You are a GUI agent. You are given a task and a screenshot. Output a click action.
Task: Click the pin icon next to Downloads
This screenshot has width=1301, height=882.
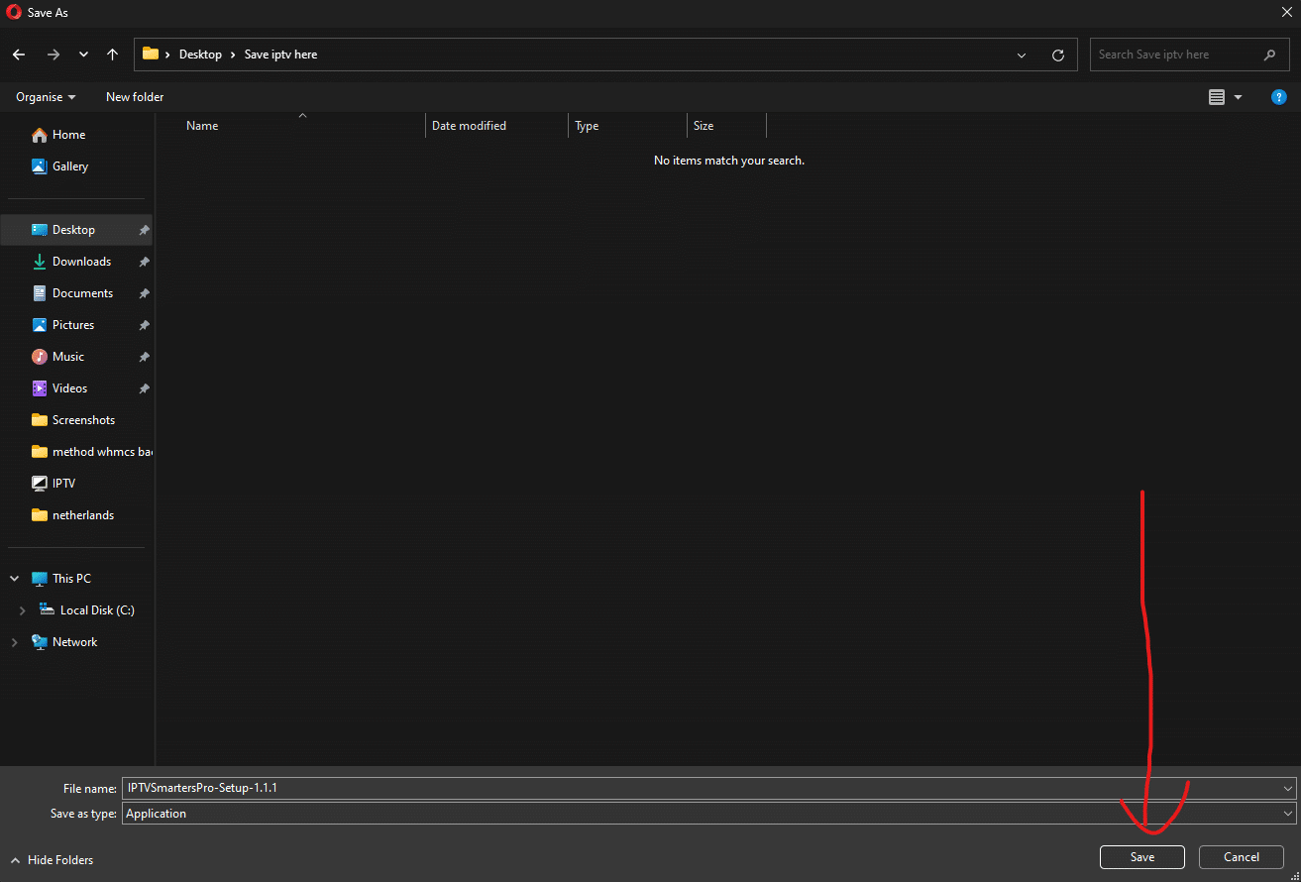[144, 262]
